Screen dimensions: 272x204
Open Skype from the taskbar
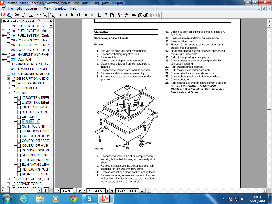tap(90, 199)
